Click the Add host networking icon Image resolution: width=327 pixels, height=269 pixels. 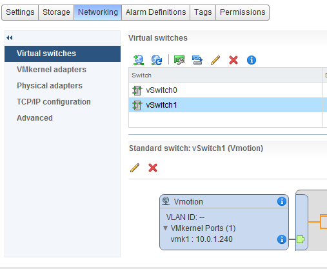click(139, 60)
